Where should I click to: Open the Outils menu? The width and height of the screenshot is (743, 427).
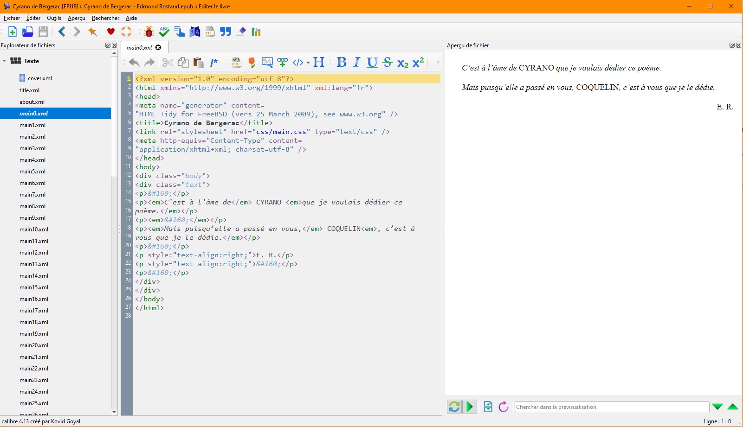coord(54,18)
